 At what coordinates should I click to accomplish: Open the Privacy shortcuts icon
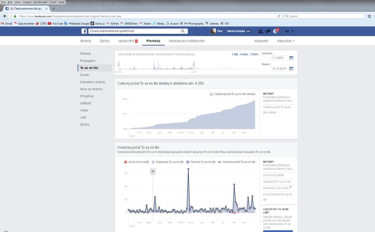287,31
